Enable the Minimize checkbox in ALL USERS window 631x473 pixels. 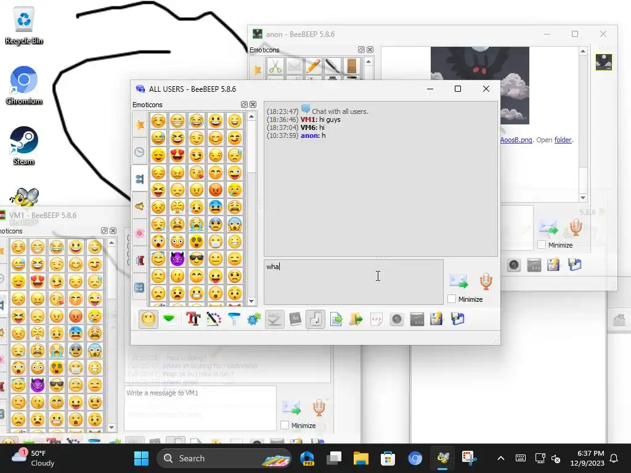pos(452,299)
